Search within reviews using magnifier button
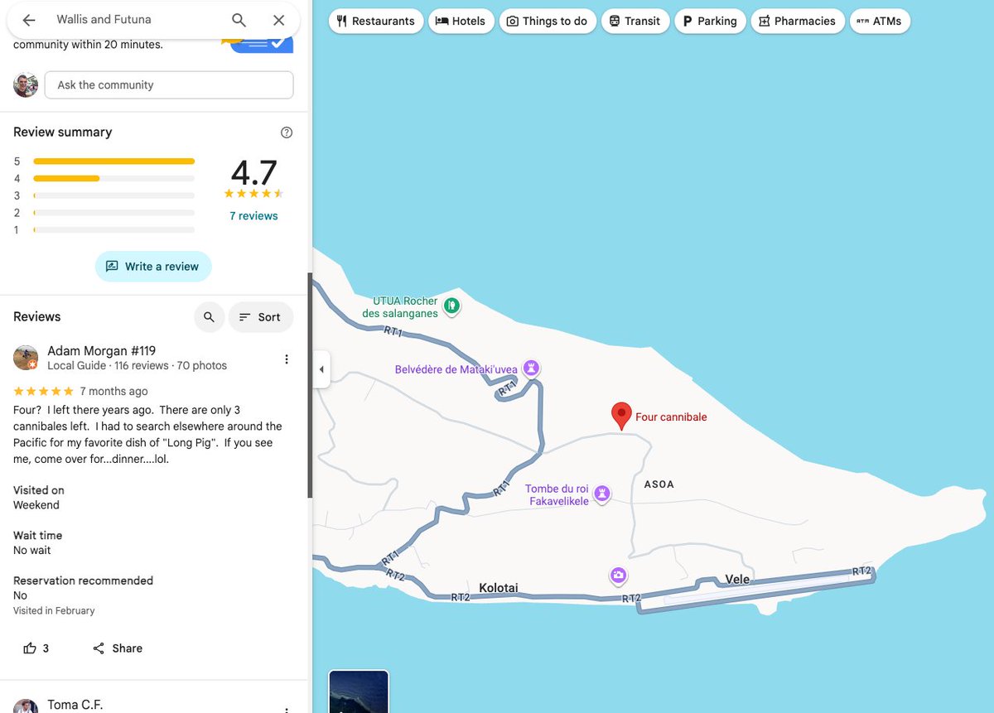This screenshot has width=994, height=713. [x=209, y=317]
